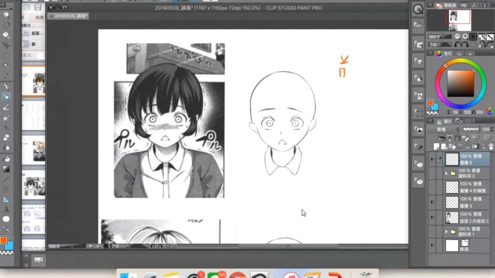The width and height of the screenshot is (495, 278).
Task: Select the rectangular Selection tool
Action: pyautogui.click(x=6, y=56)
